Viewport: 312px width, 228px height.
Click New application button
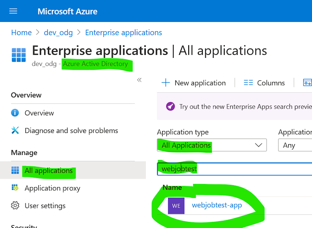(x=194, y=83)
